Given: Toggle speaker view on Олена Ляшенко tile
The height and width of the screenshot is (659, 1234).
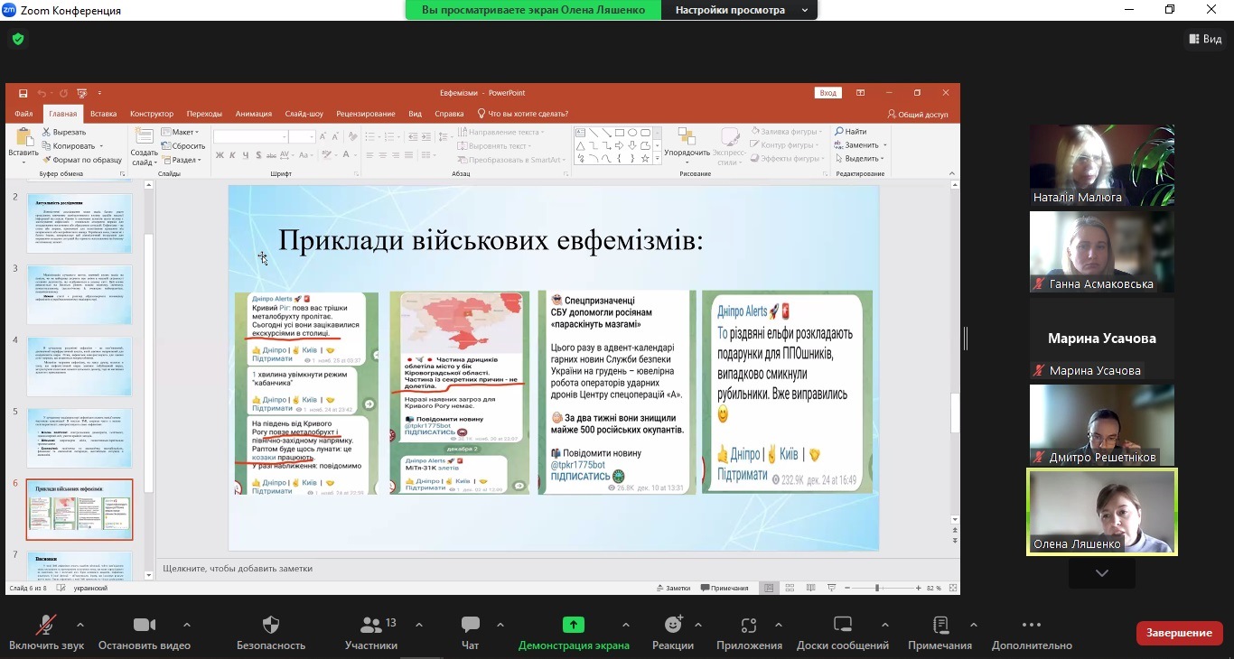Looking at the screenshot, I should [1101, 511].
